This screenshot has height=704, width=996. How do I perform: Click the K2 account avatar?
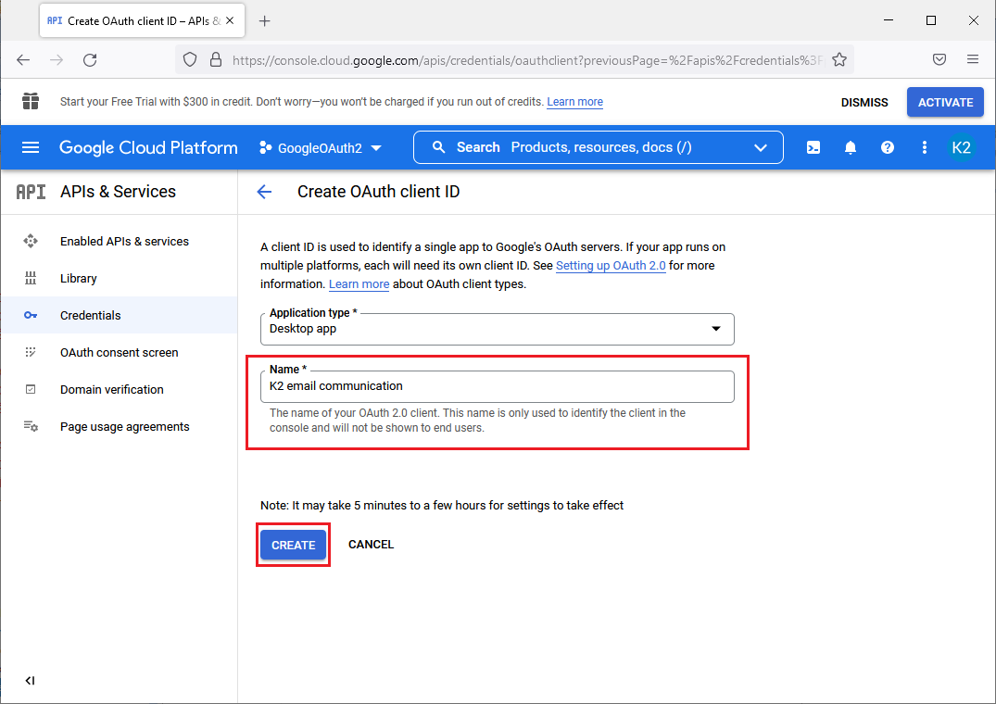click(961, 147)
